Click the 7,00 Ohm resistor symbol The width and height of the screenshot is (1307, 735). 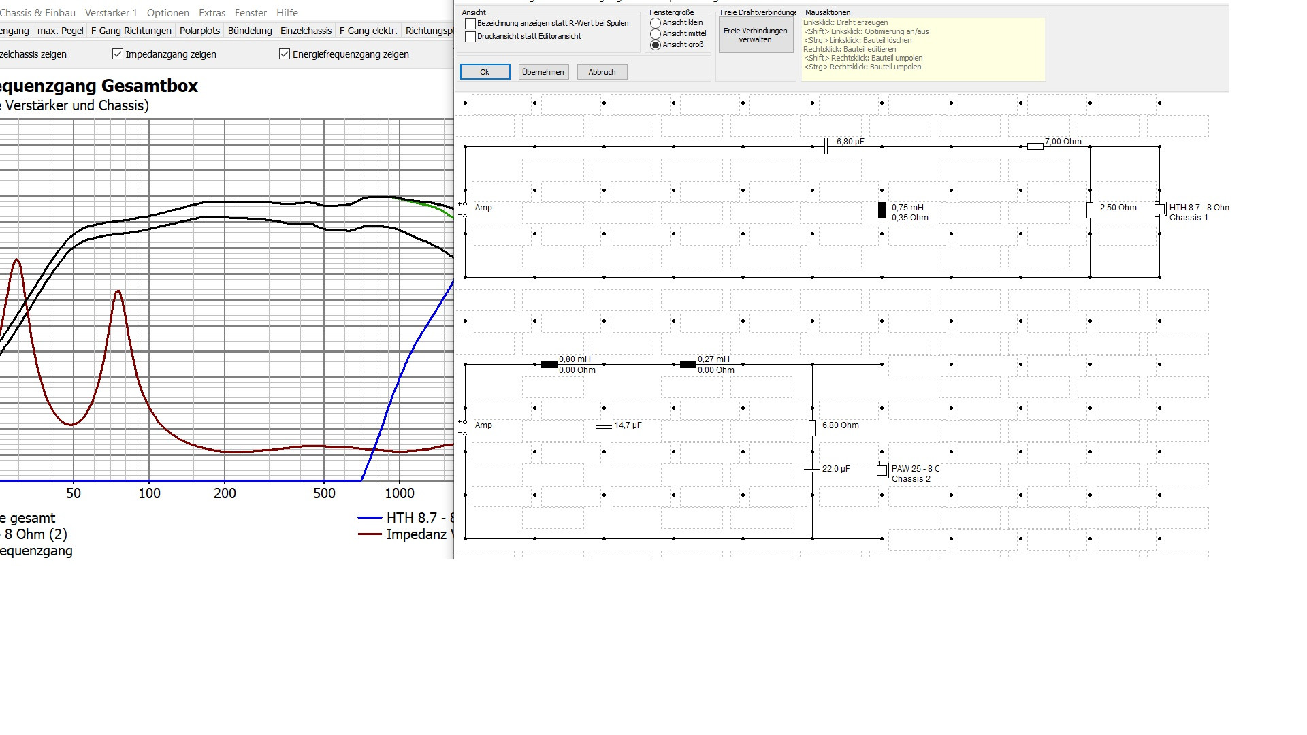[1035, 146]
